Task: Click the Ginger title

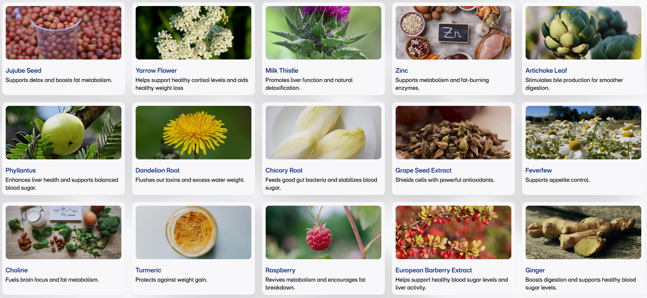Action: click(x=535, y=270)
